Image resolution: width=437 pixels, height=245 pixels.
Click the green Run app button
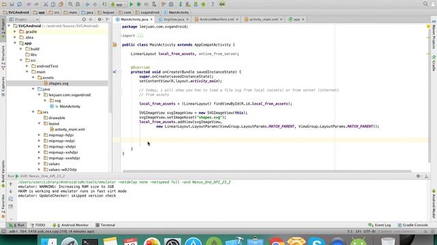click(131, 4)
